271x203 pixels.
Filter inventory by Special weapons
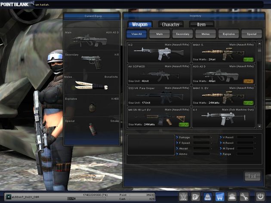point(252,34)
